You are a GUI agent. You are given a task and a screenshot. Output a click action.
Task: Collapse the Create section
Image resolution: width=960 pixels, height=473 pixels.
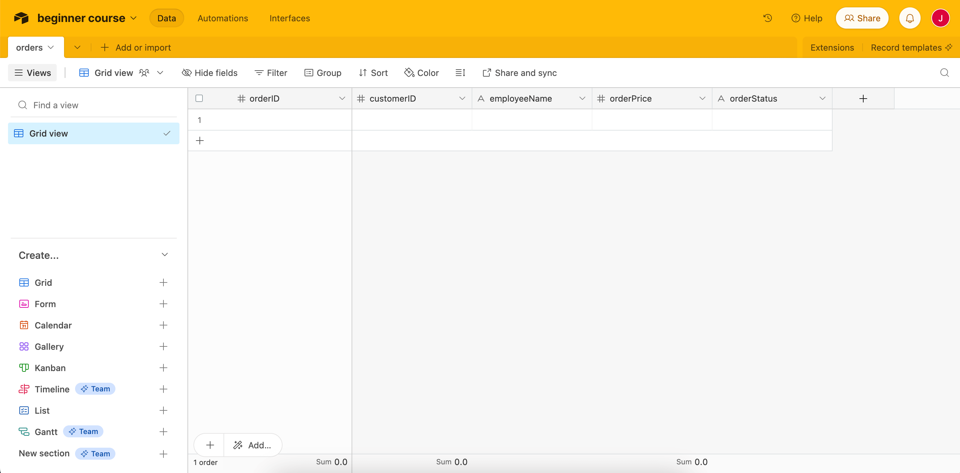[164, 254]
